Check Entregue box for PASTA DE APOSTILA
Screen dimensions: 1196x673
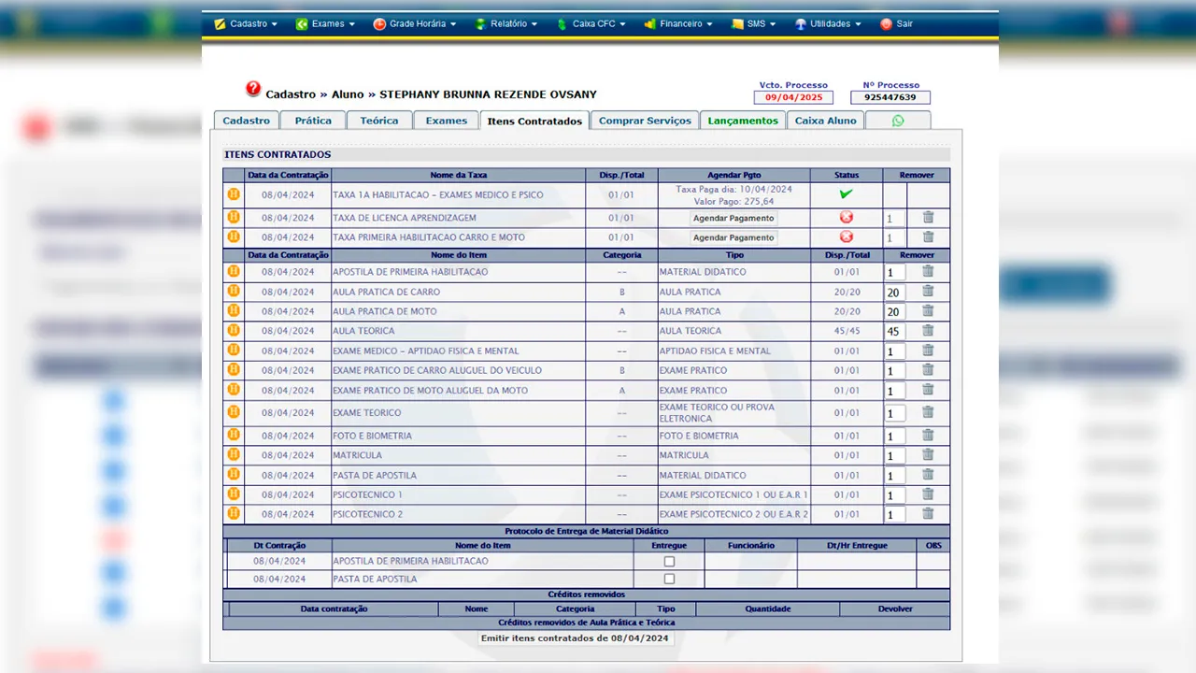pos(669,580)
